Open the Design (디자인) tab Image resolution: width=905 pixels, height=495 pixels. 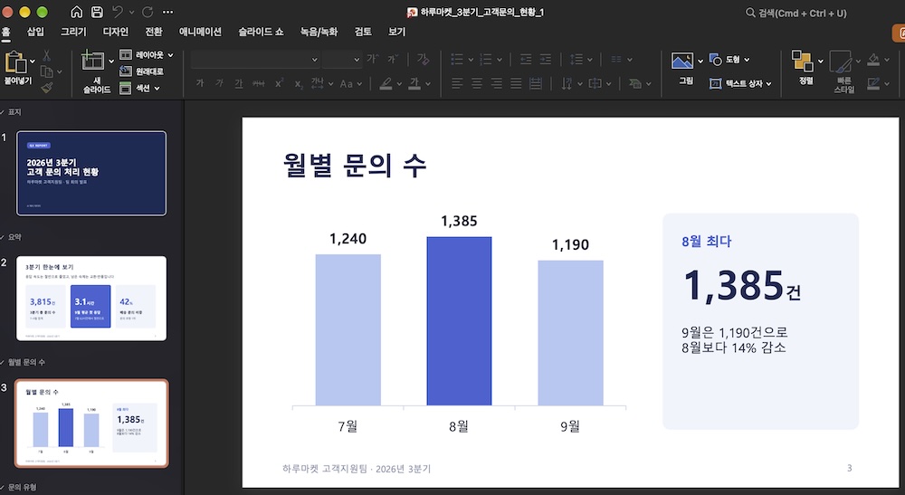[116, 32]
